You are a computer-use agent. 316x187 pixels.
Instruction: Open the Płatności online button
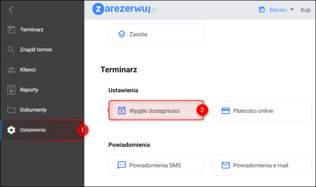coord(261,111)
